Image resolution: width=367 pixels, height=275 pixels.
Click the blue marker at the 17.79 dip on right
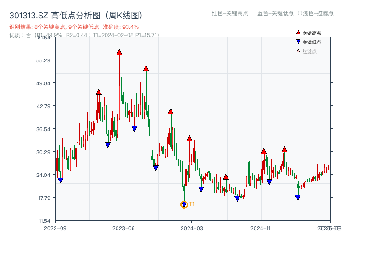[x=297, y=197]
